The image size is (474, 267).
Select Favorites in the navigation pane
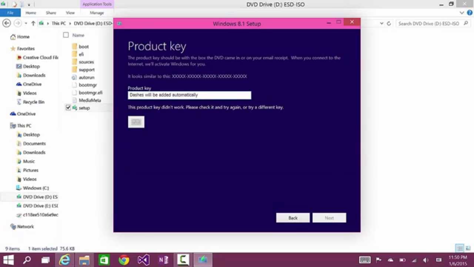(x=26, y=49)
